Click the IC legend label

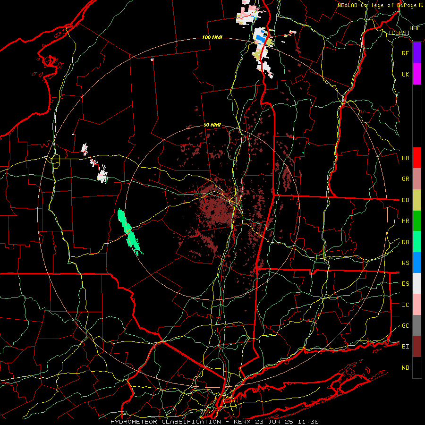pos(405,305)
